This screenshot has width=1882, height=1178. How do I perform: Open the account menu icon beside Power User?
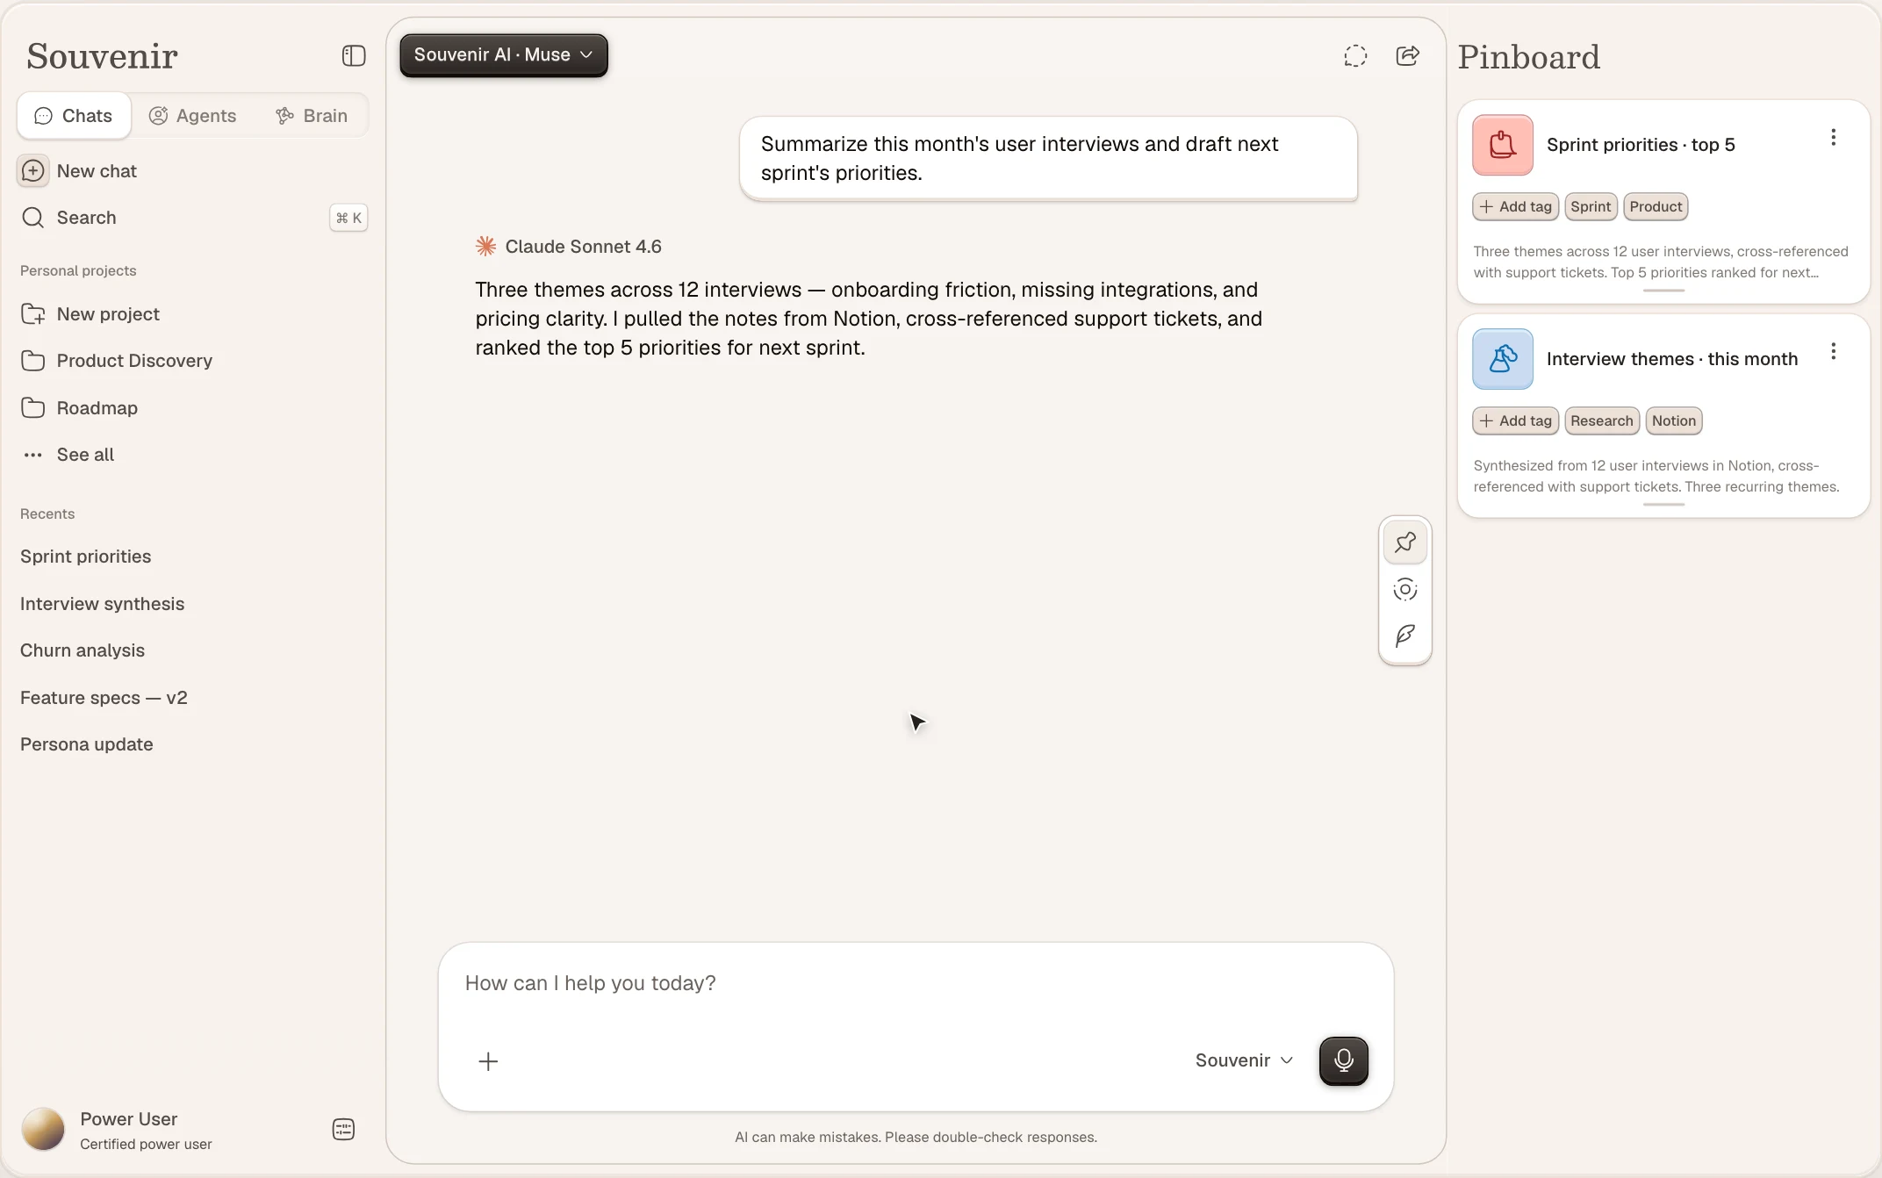click(x=343, y=1130)
